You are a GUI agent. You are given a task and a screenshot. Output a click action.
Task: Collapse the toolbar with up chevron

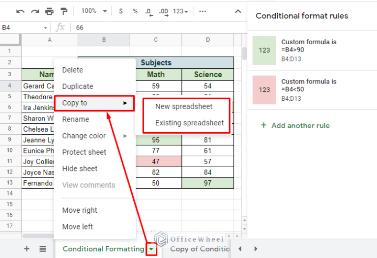point(238,11)
